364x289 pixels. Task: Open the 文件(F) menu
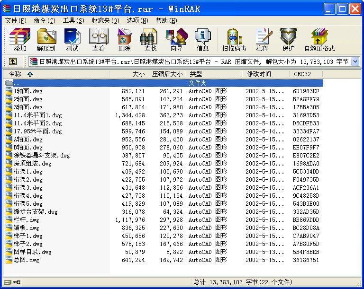click(16, 21)
